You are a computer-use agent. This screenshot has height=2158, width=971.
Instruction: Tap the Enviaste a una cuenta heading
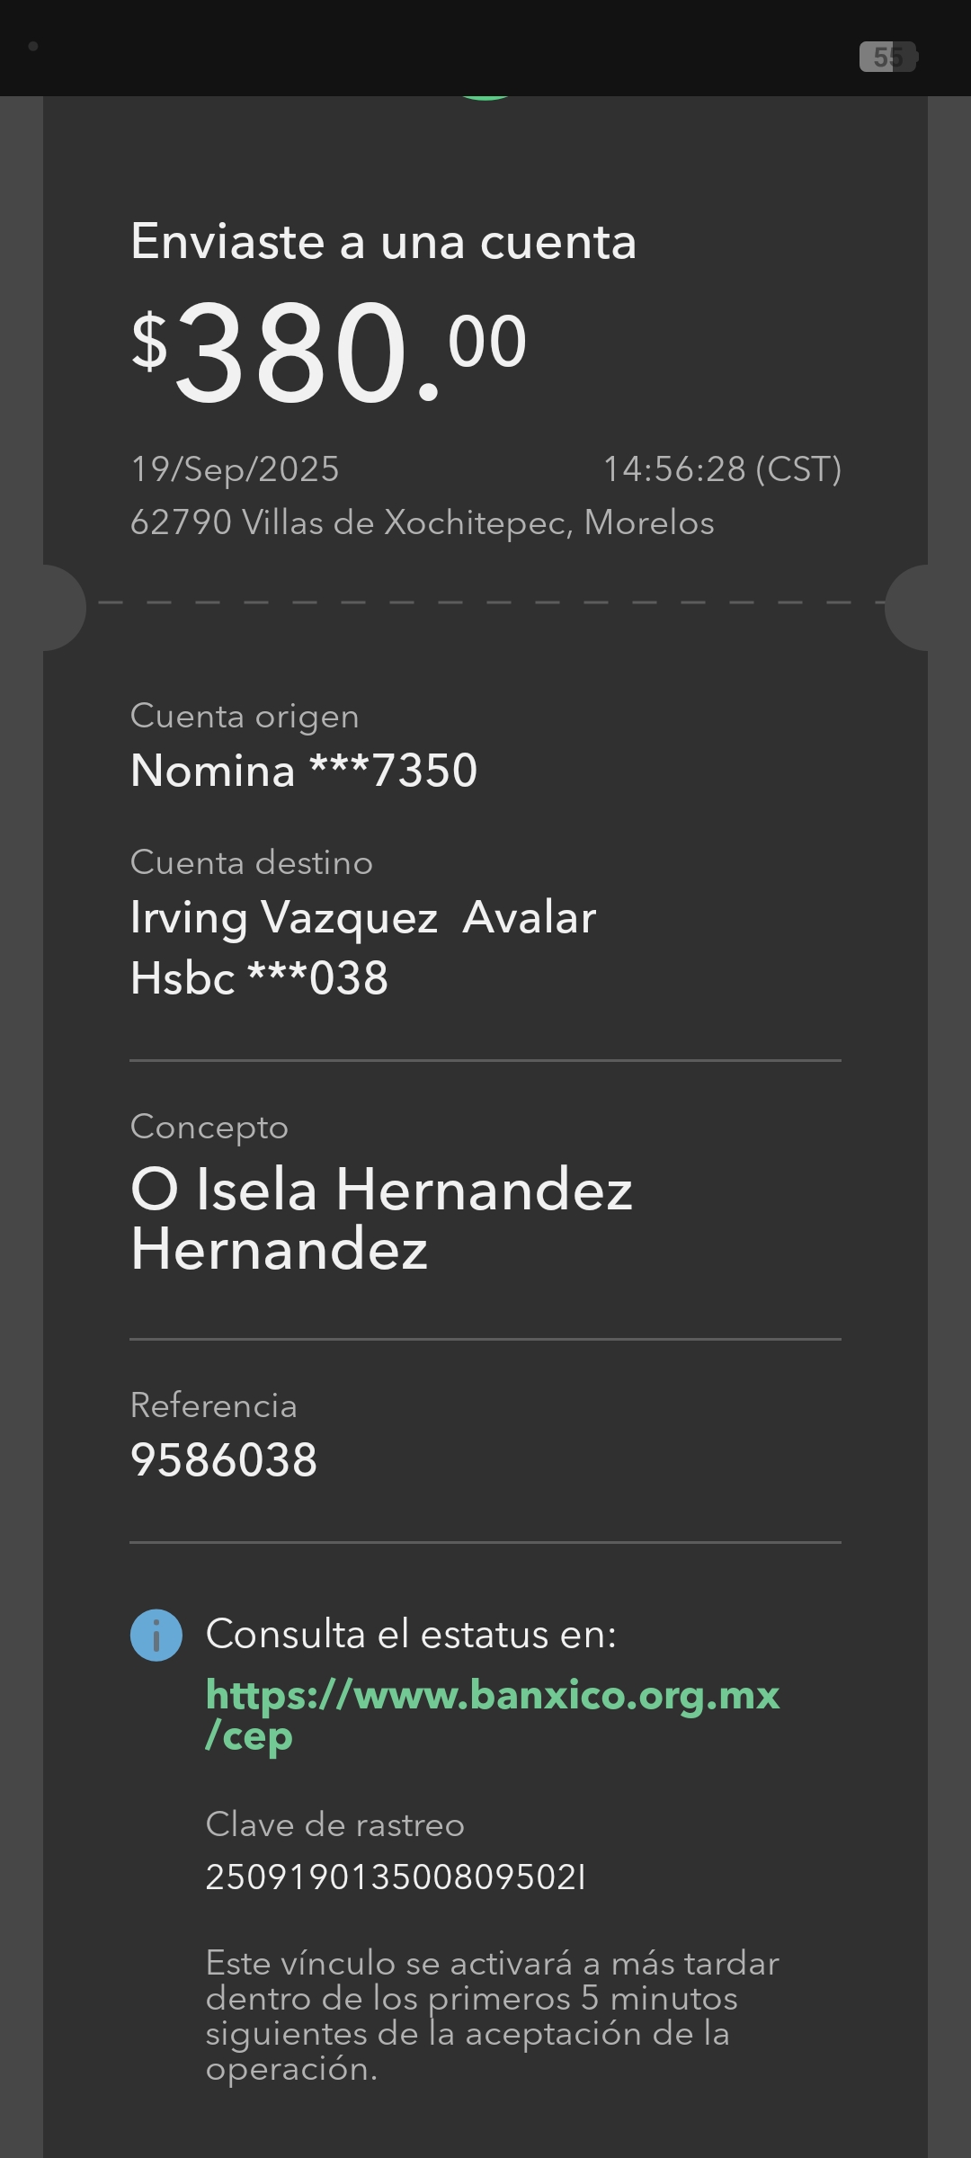coord(383,241)
